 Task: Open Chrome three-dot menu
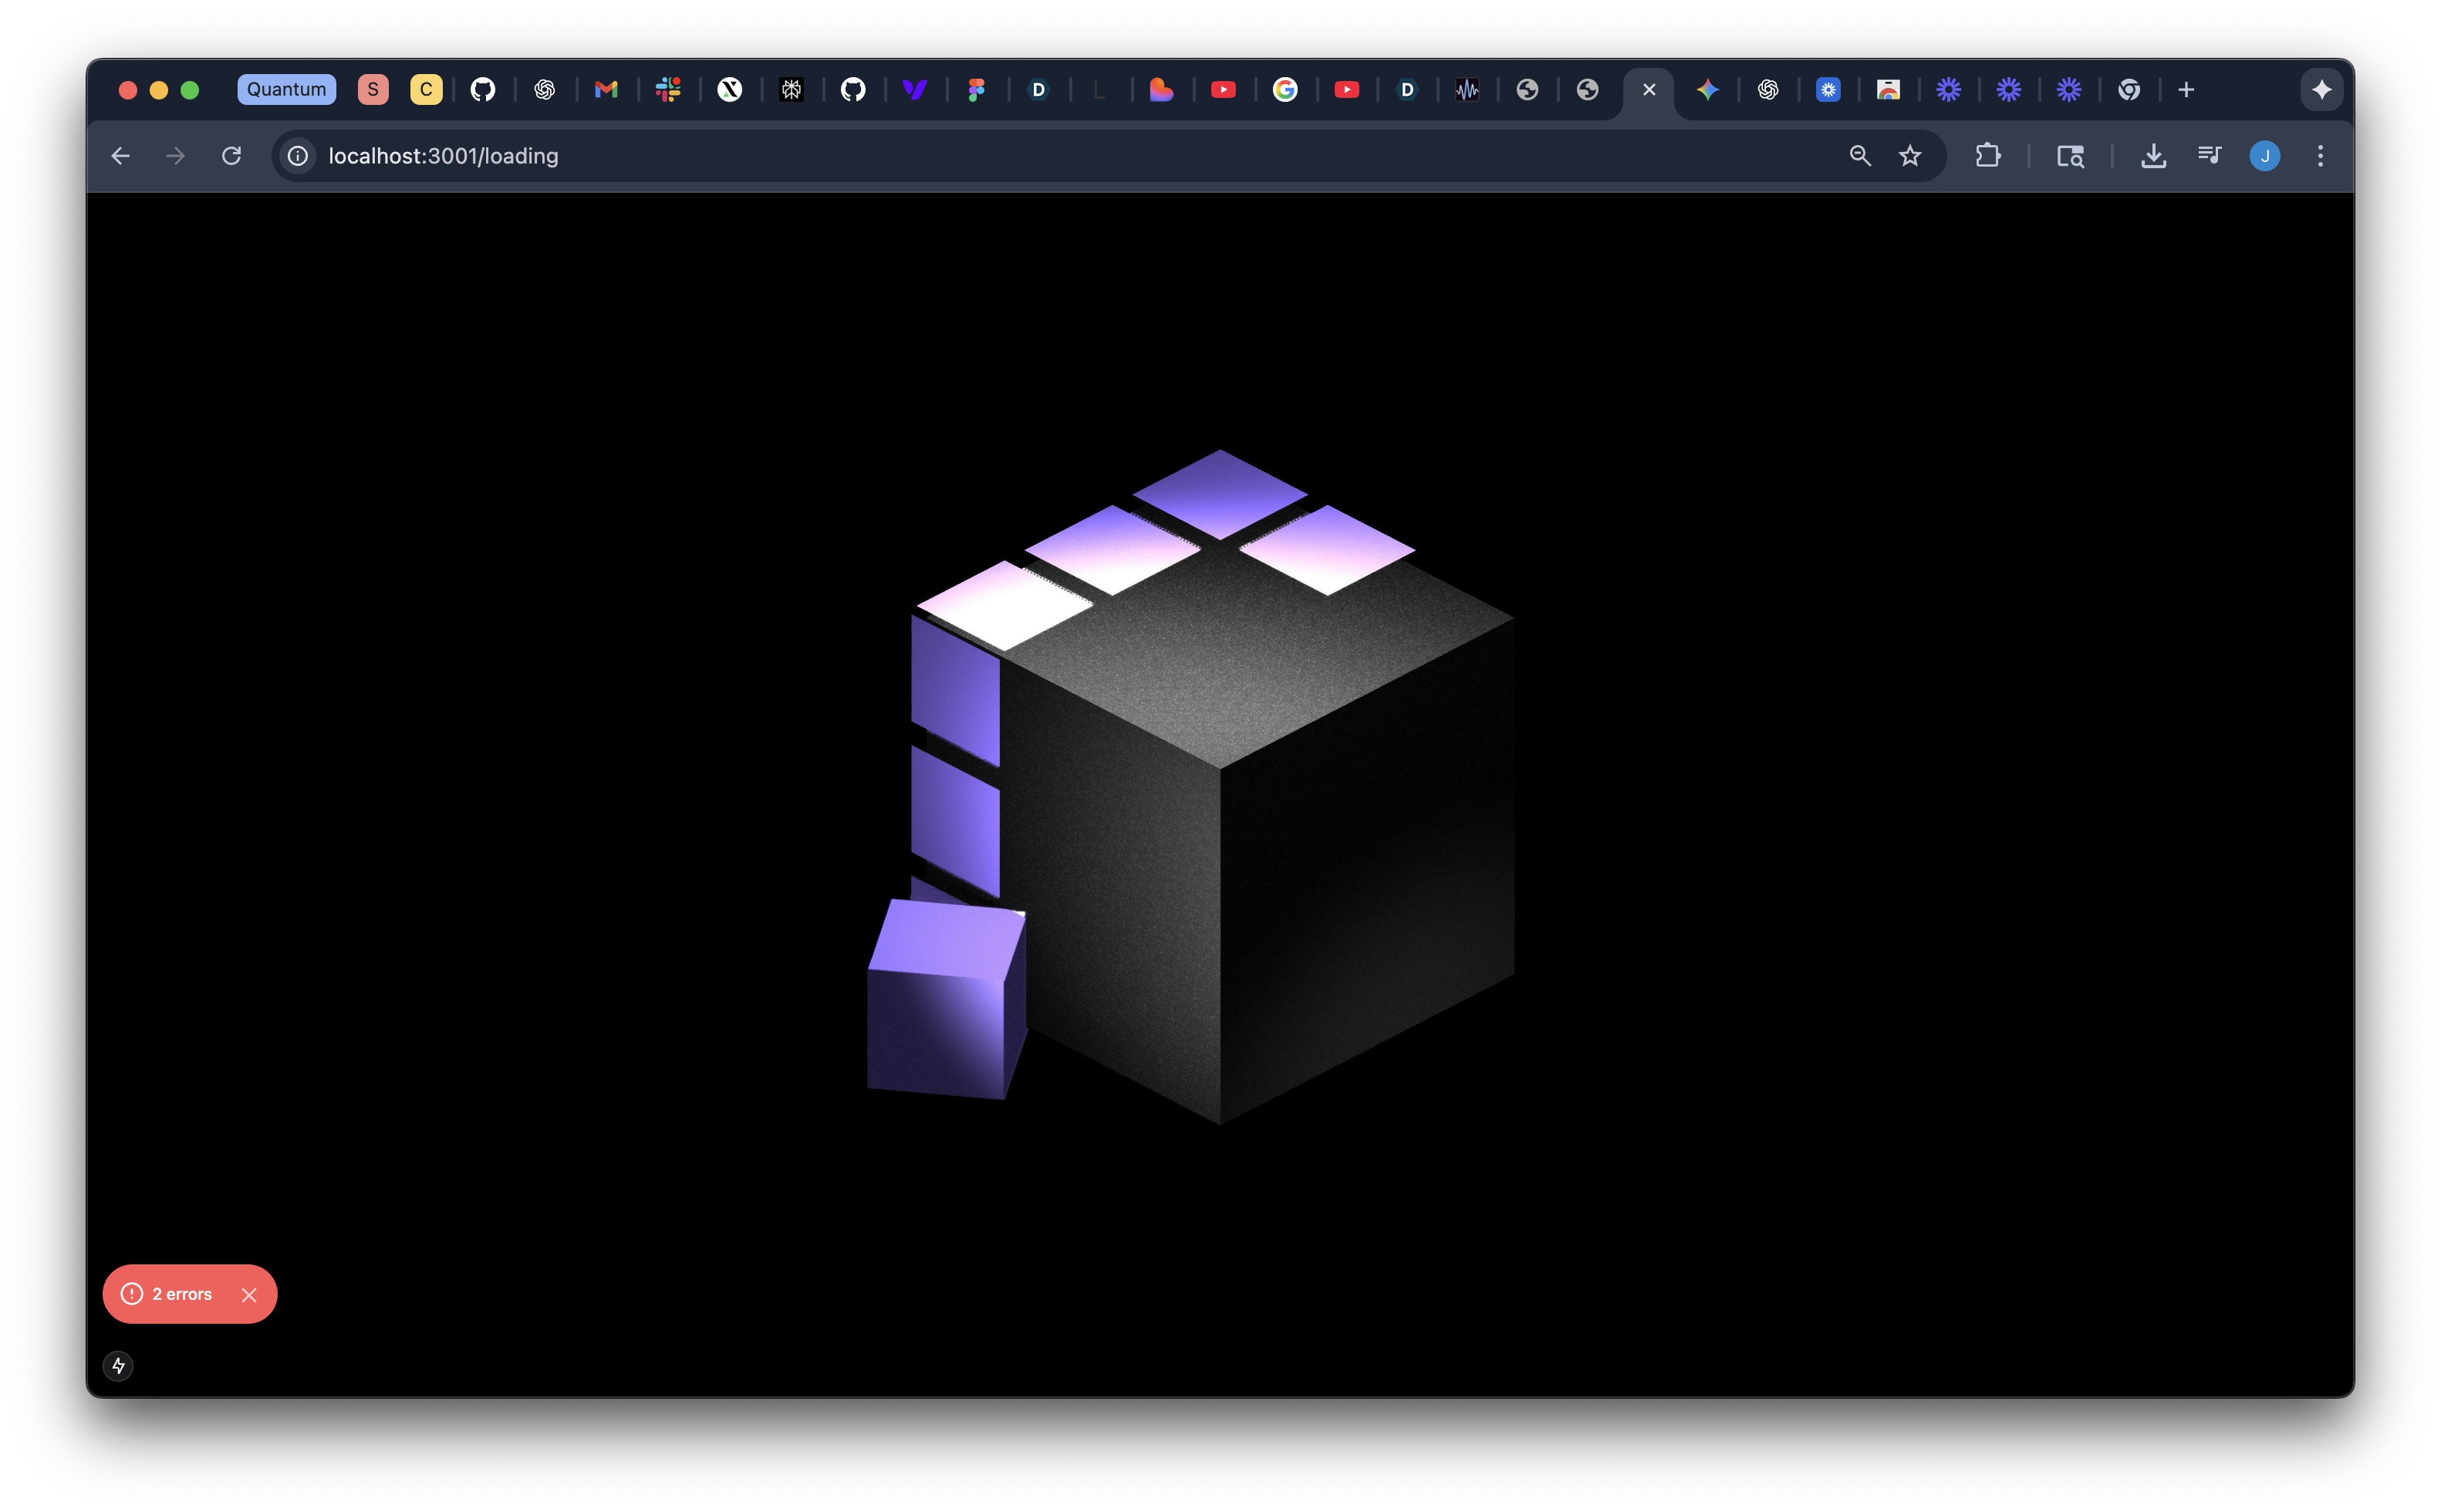[2321, 156]
